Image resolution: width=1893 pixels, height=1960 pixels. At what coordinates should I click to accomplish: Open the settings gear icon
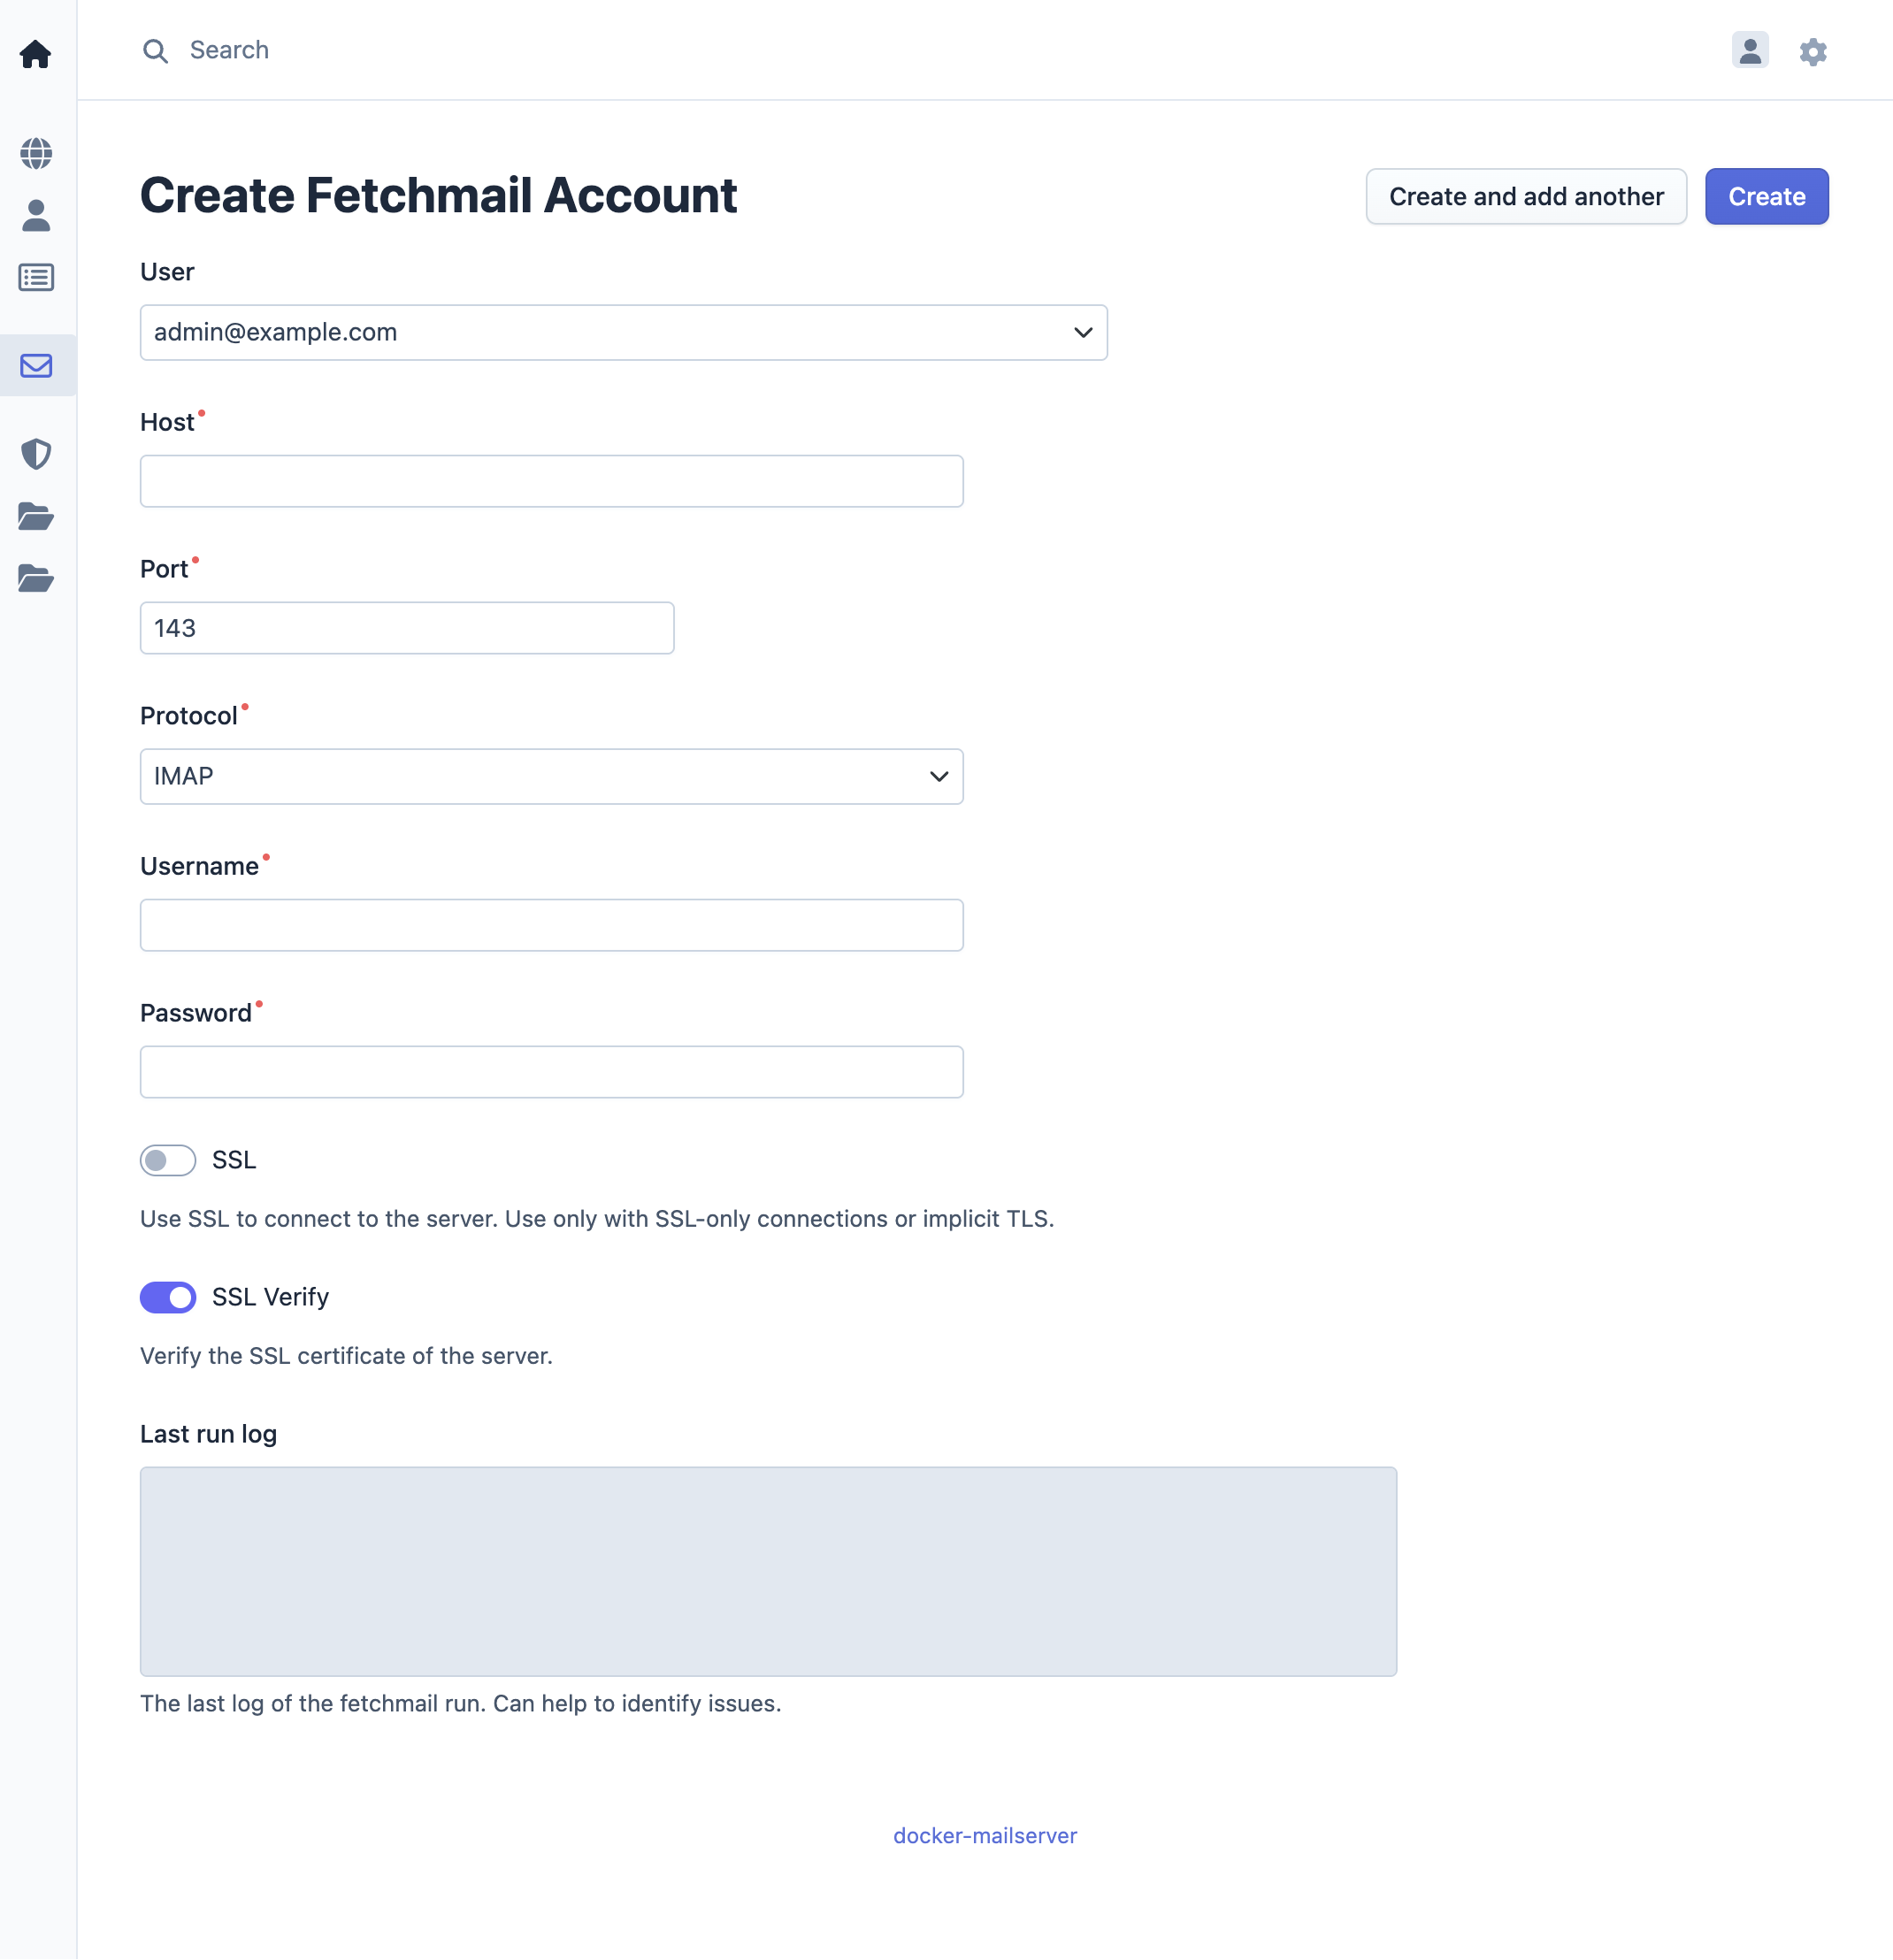[1814, 51]
